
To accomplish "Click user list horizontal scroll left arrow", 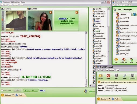I will 91,86.
